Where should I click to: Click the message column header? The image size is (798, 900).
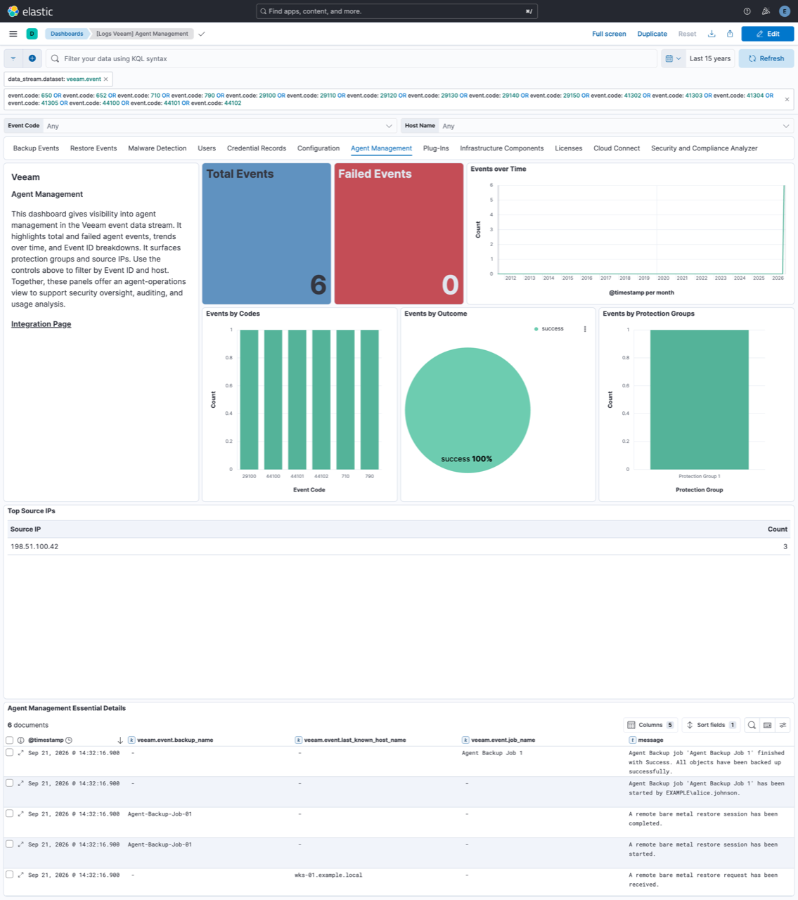pos(650,740)
